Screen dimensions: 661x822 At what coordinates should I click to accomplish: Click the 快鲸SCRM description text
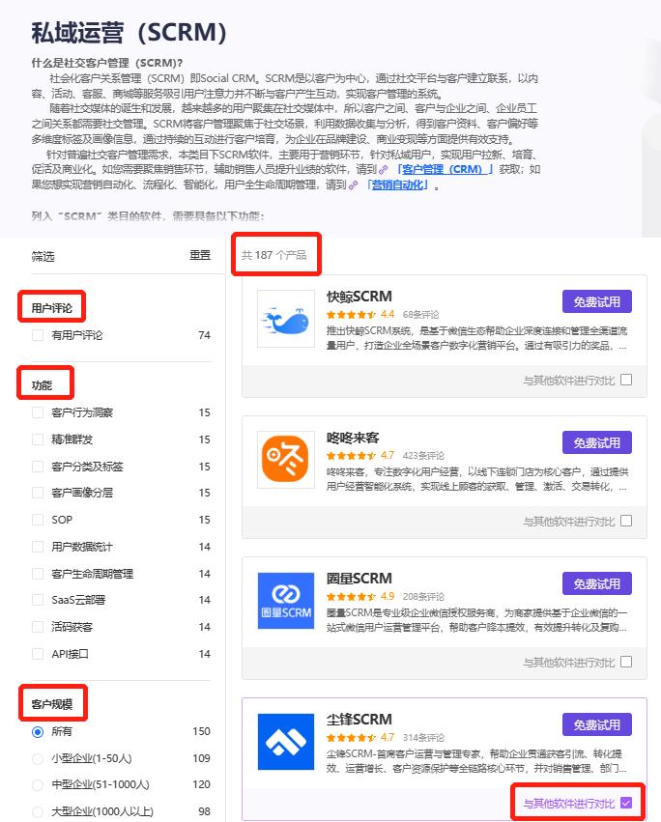coord(476,338)
